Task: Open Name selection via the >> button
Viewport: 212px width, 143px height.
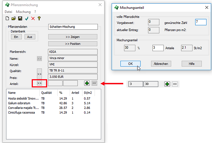Action: (x=39, y=58)
